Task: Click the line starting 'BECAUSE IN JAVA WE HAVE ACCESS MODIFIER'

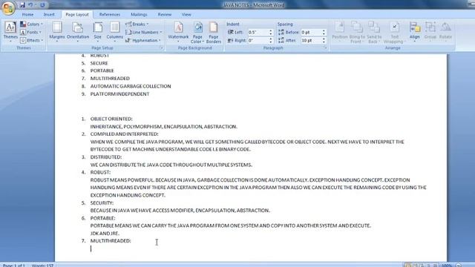Action: pos(180,210)
